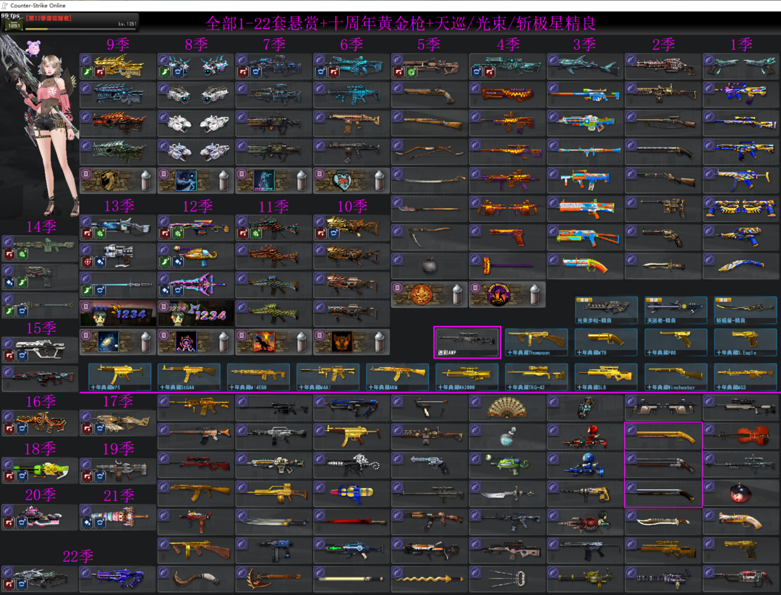Select the dual blue-gold submachine guns

coord(742,209)
